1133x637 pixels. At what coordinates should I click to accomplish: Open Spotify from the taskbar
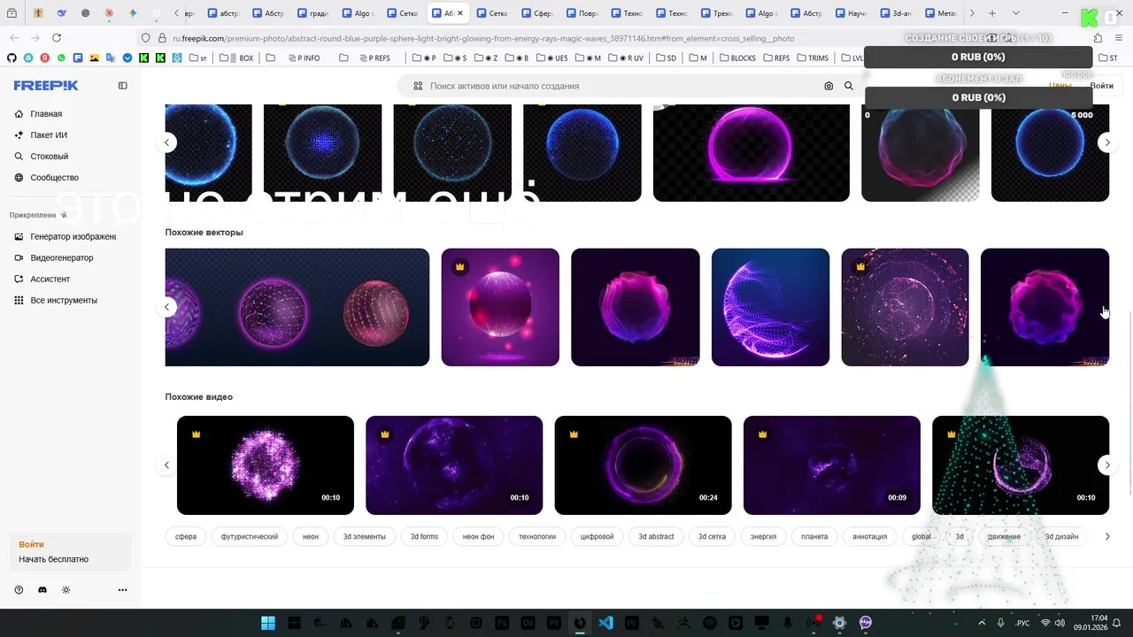tap(709, 623)
